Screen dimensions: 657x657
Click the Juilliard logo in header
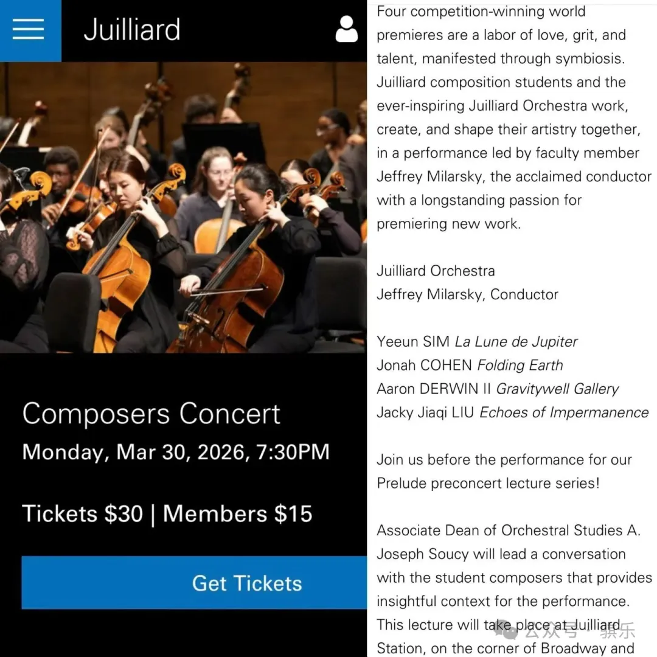coord(132,30)
